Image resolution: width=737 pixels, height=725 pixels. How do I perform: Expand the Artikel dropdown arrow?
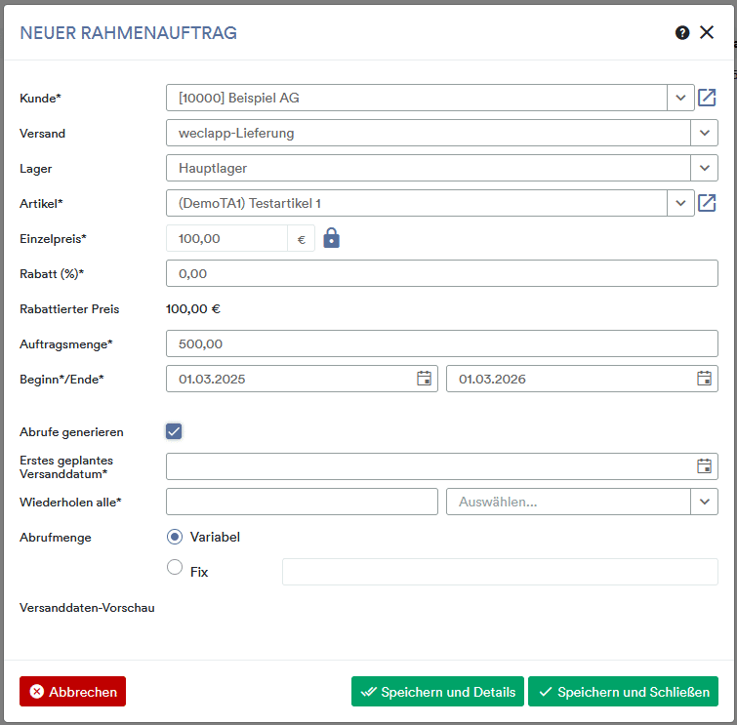[680, 203]
